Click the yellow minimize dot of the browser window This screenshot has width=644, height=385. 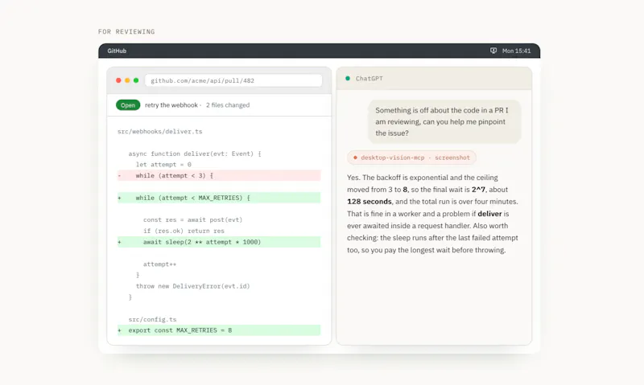(127, 80)
